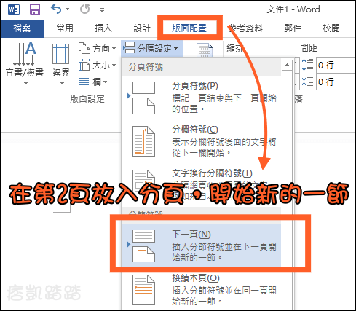Click the redo/repeat icon
Viewport: 356px width, 311px height.
[x=84, y=9]
